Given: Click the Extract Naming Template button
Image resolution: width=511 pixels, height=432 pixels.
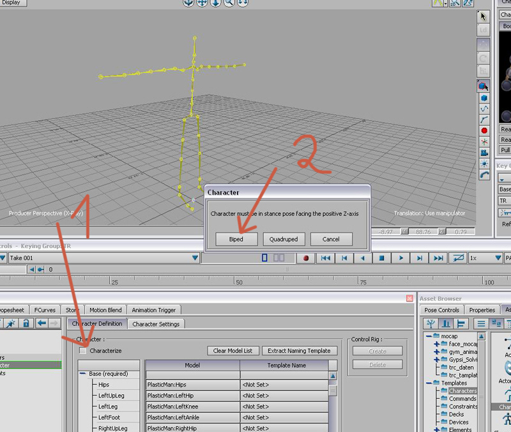Looking at the screenshot, I should tap(299, 350).
